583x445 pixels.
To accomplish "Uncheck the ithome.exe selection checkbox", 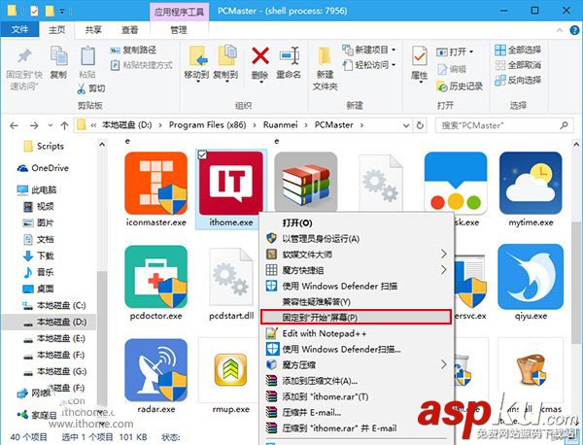I will pos(202,155).
